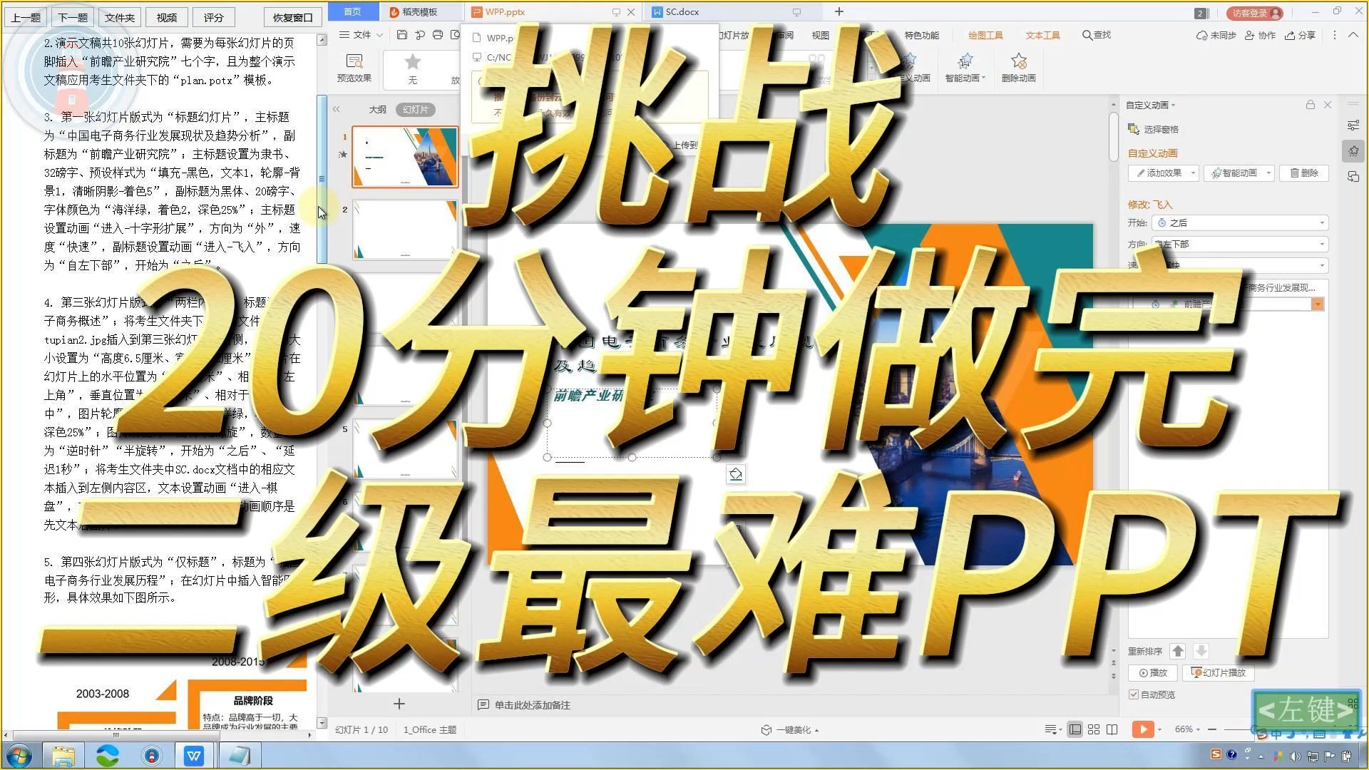Open the 智能动画 ribbon tool

[x=965, y=68]
